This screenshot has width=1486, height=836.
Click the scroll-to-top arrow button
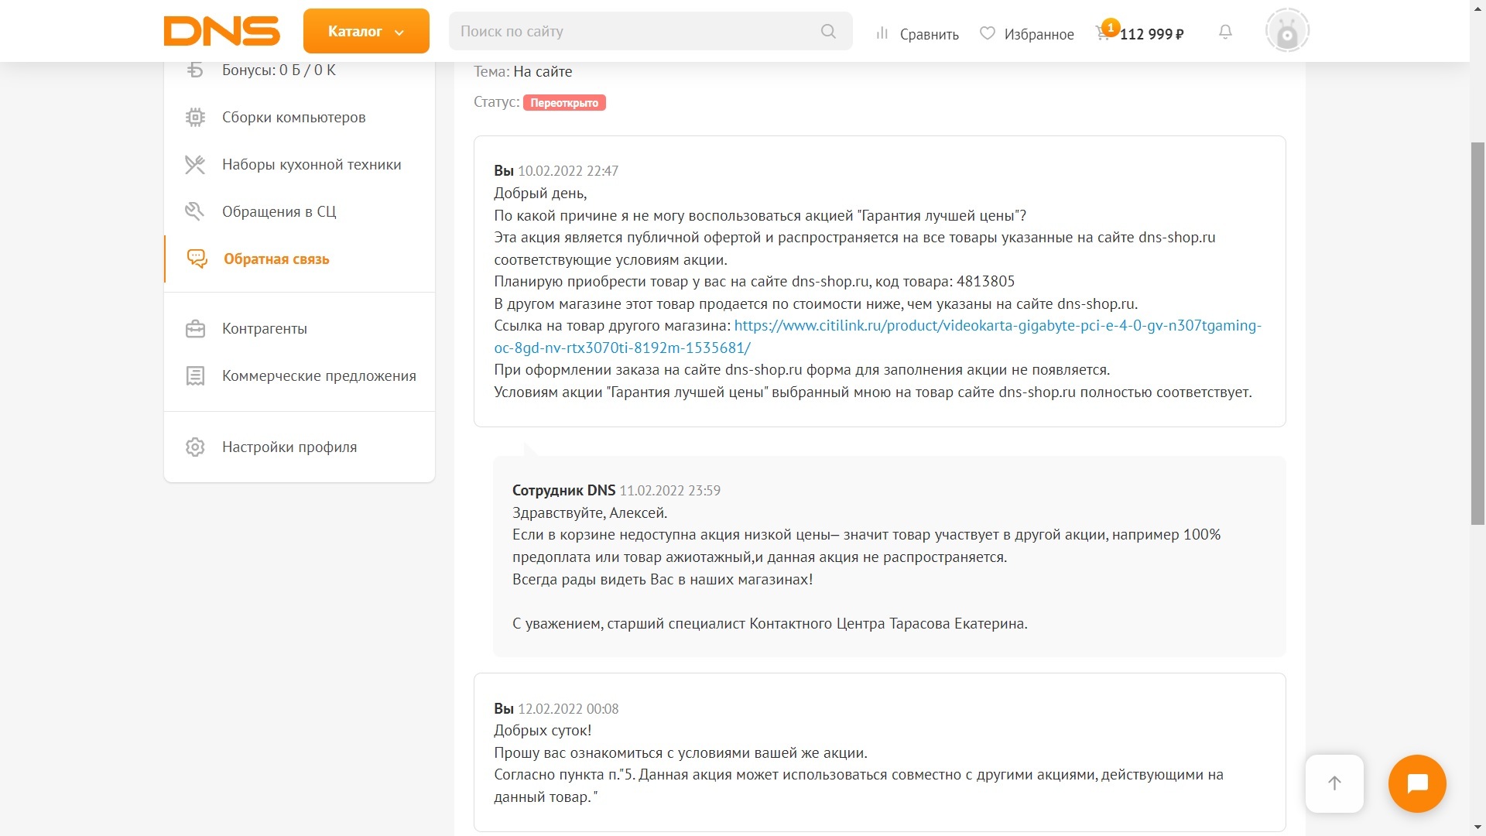click(x=1334, y=783)
